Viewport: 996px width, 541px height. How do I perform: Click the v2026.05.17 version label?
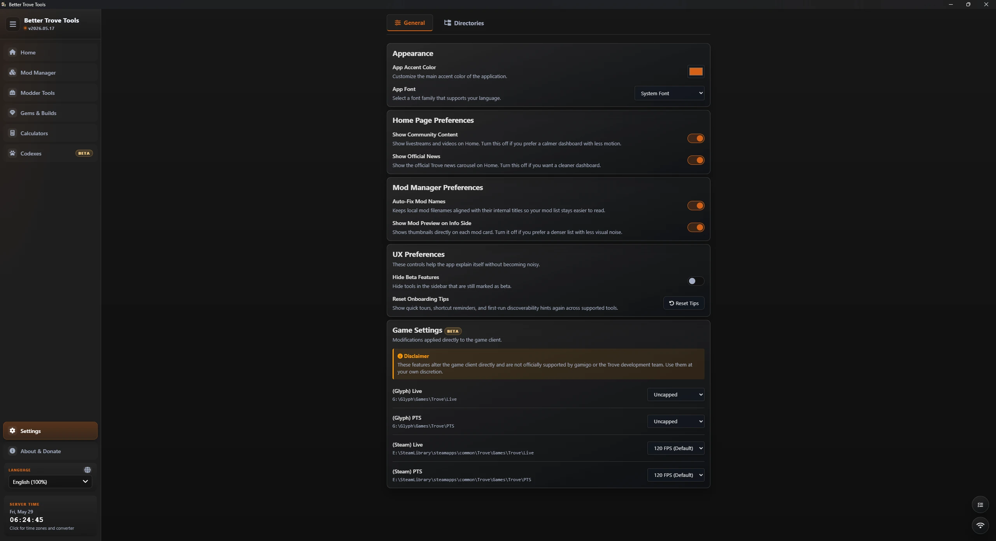(41, 28)
